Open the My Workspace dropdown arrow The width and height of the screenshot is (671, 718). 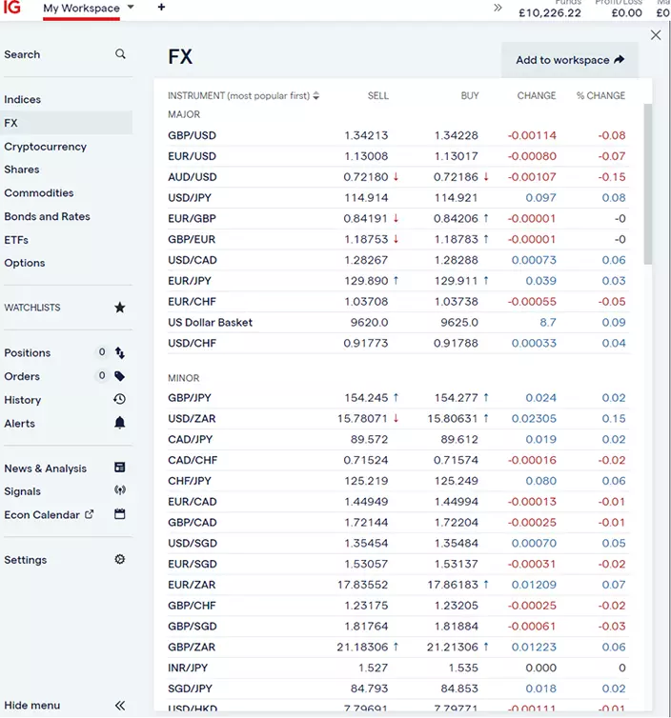tap(131, 8)
